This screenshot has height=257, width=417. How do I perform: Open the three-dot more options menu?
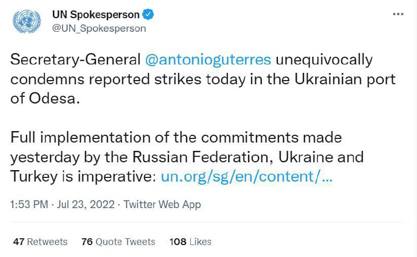click(x=398, y=15)
